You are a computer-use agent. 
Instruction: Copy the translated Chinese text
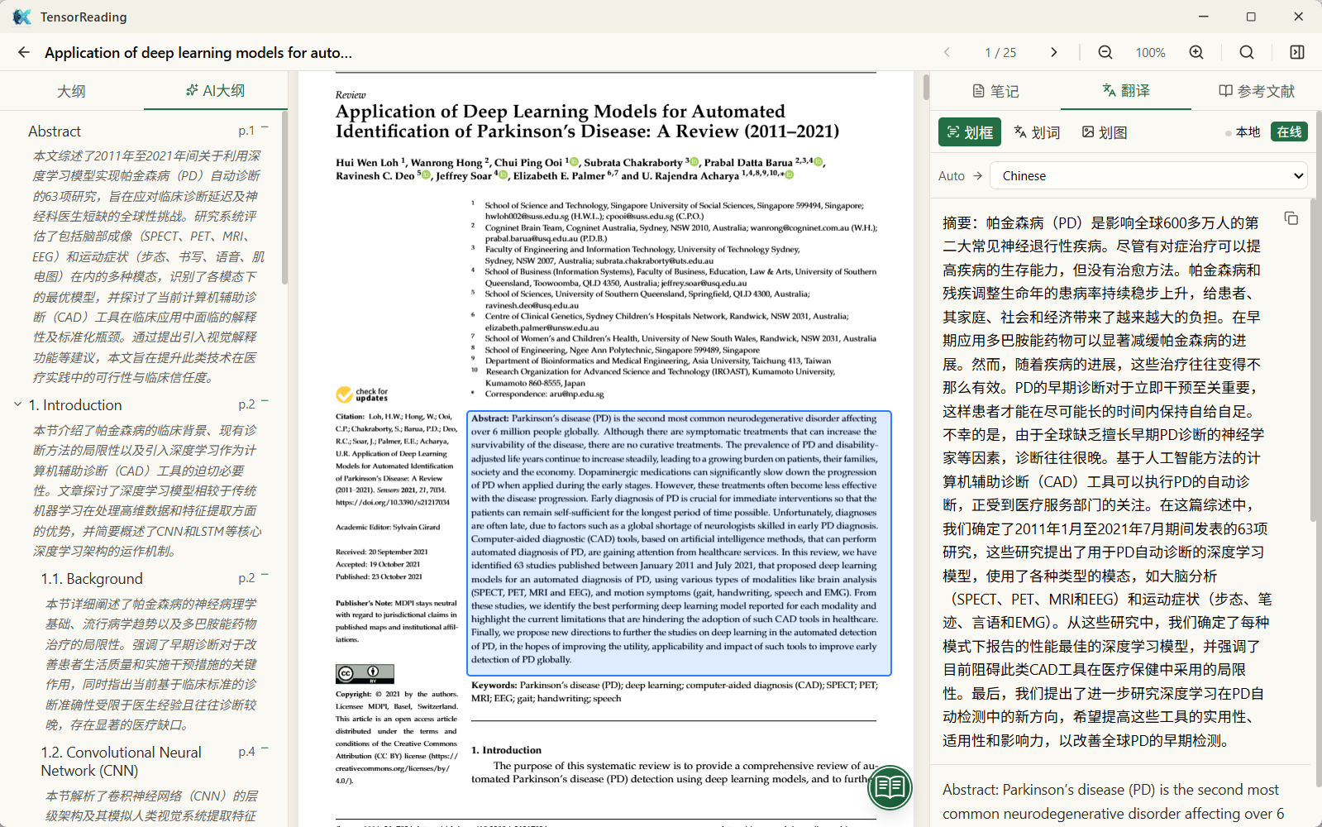pos(1291,218)
